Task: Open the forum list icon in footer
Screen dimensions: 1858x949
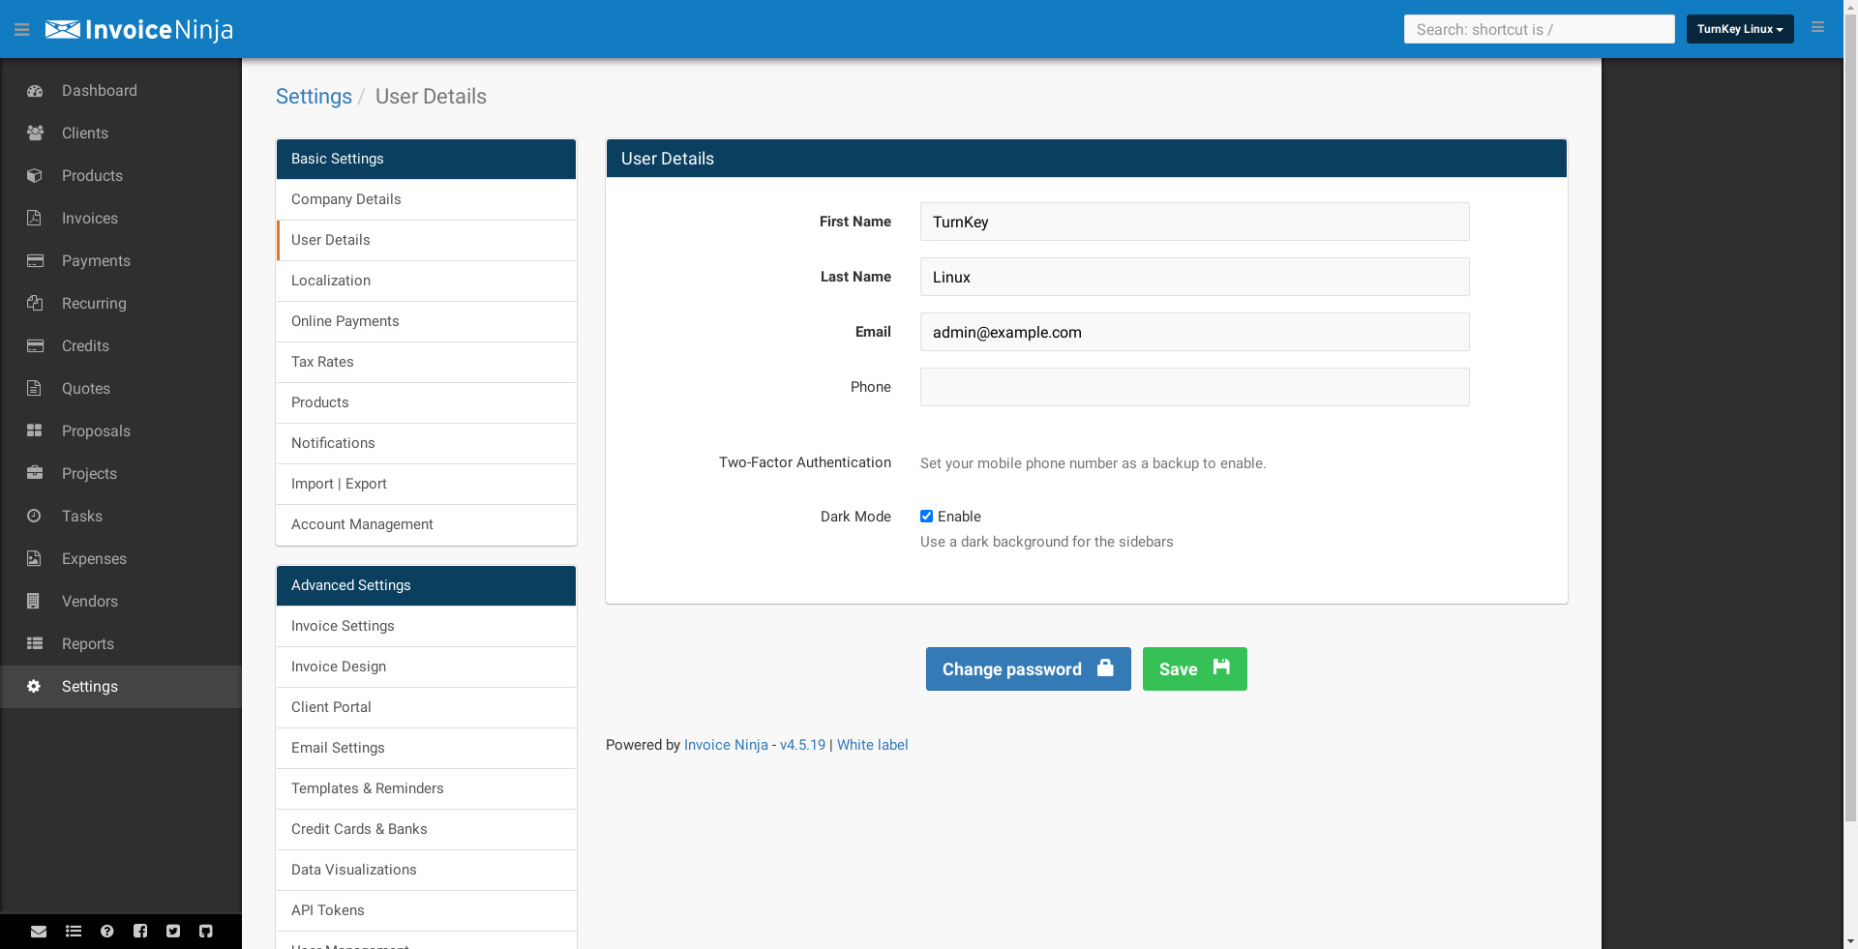Action: (x=74, y=932)
